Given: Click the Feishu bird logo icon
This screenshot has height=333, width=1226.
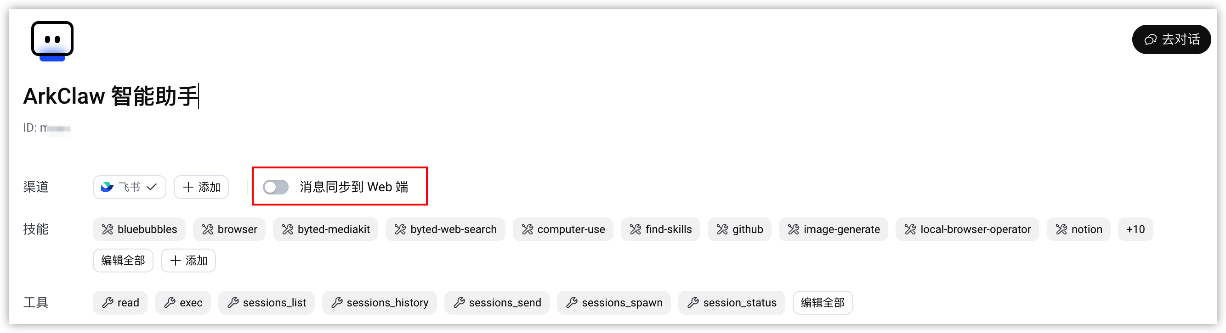Looking at the screenshot, I should click(x=107, y=187).
